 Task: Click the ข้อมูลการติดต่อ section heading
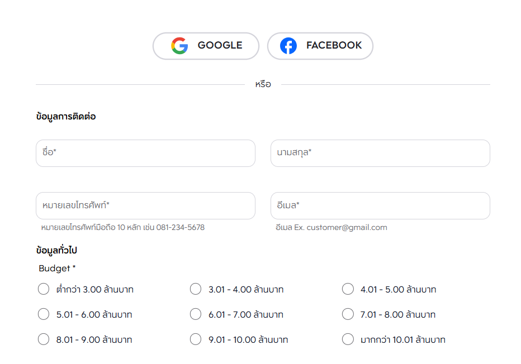coord(66,117)
